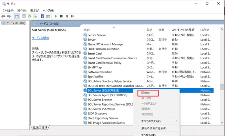The width and height of the screenshot is (225, 136).
Task: Expand the すべてのタスク(K) submenu arrow
Action: coord(176,121)
